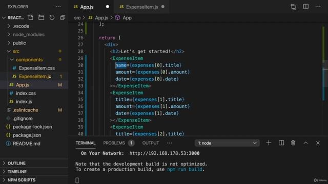Open Explorer more actions ellipsis
Image resolution: width=328 pixels, height=184 pixels.
[58, 7]
